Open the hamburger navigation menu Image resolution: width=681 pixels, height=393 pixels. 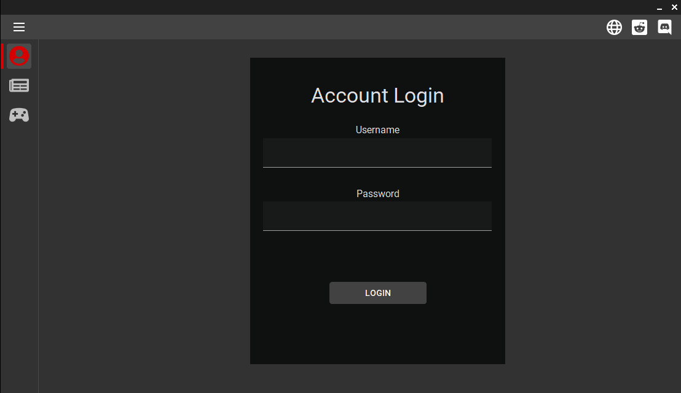click(19, 27)
